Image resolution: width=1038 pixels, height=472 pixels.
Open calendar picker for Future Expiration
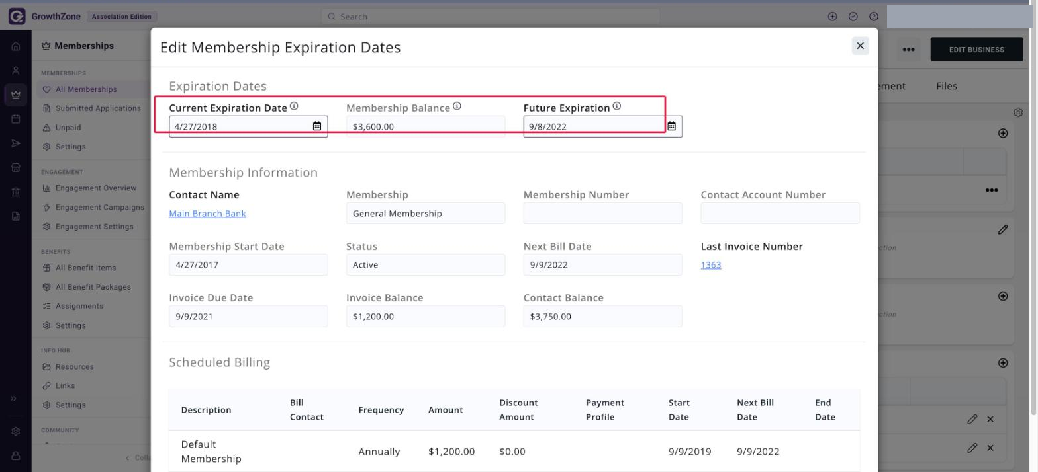[x=672, y=126]
